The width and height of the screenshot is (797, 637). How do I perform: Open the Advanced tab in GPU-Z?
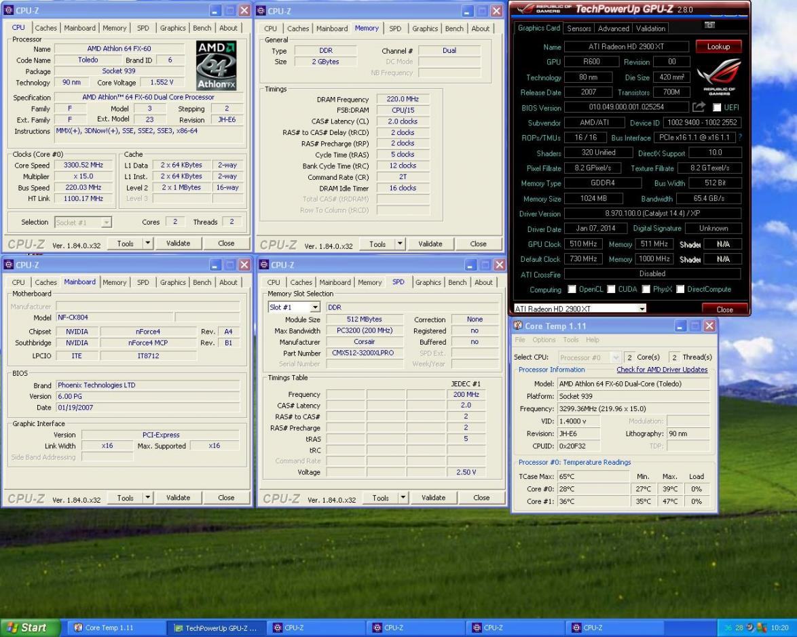pyautogui.click(x=613, y=28)
